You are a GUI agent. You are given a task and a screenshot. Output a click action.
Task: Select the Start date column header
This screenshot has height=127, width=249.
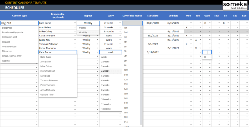point(153,16)
